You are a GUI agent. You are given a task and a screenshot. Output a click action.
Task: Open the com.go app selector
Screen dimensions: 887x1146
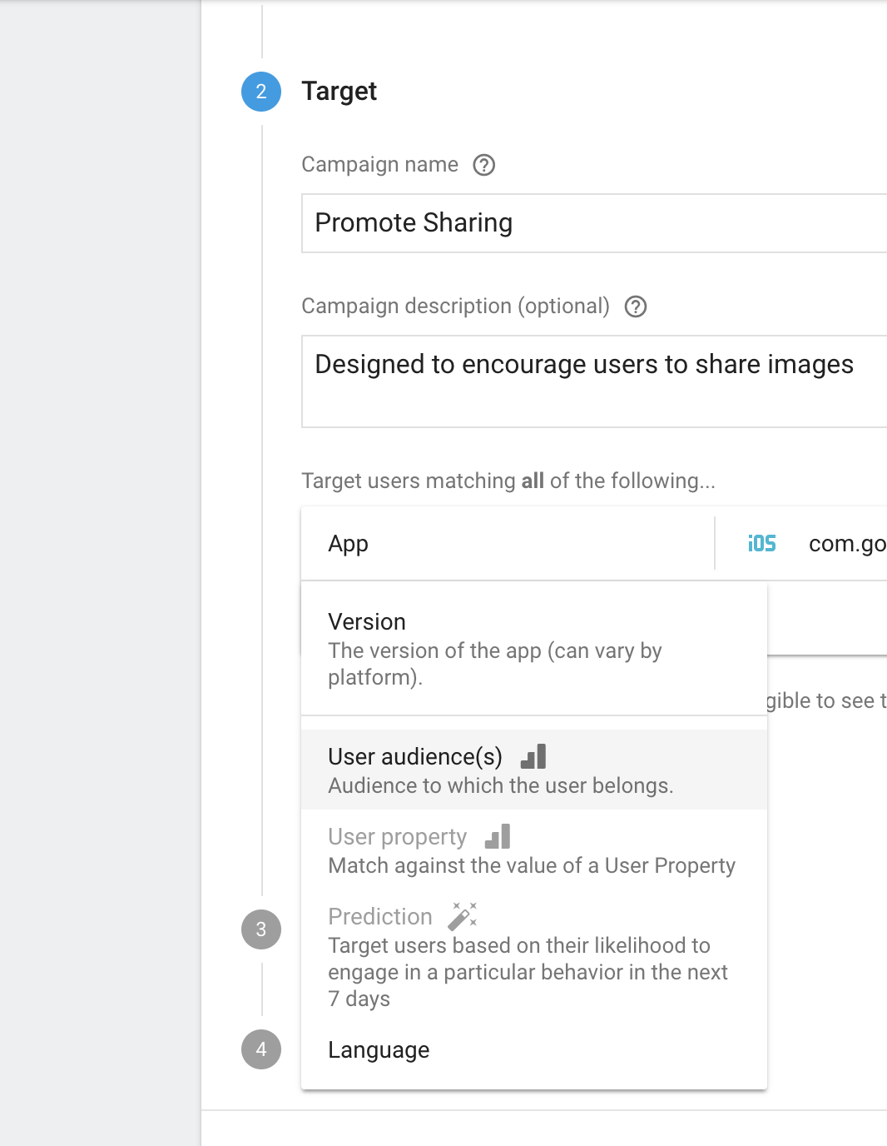tap(846, 544)
